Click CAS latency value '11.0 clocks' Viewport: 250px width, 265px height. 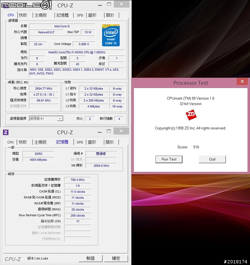pyautogui.click(x=78, y=192)
